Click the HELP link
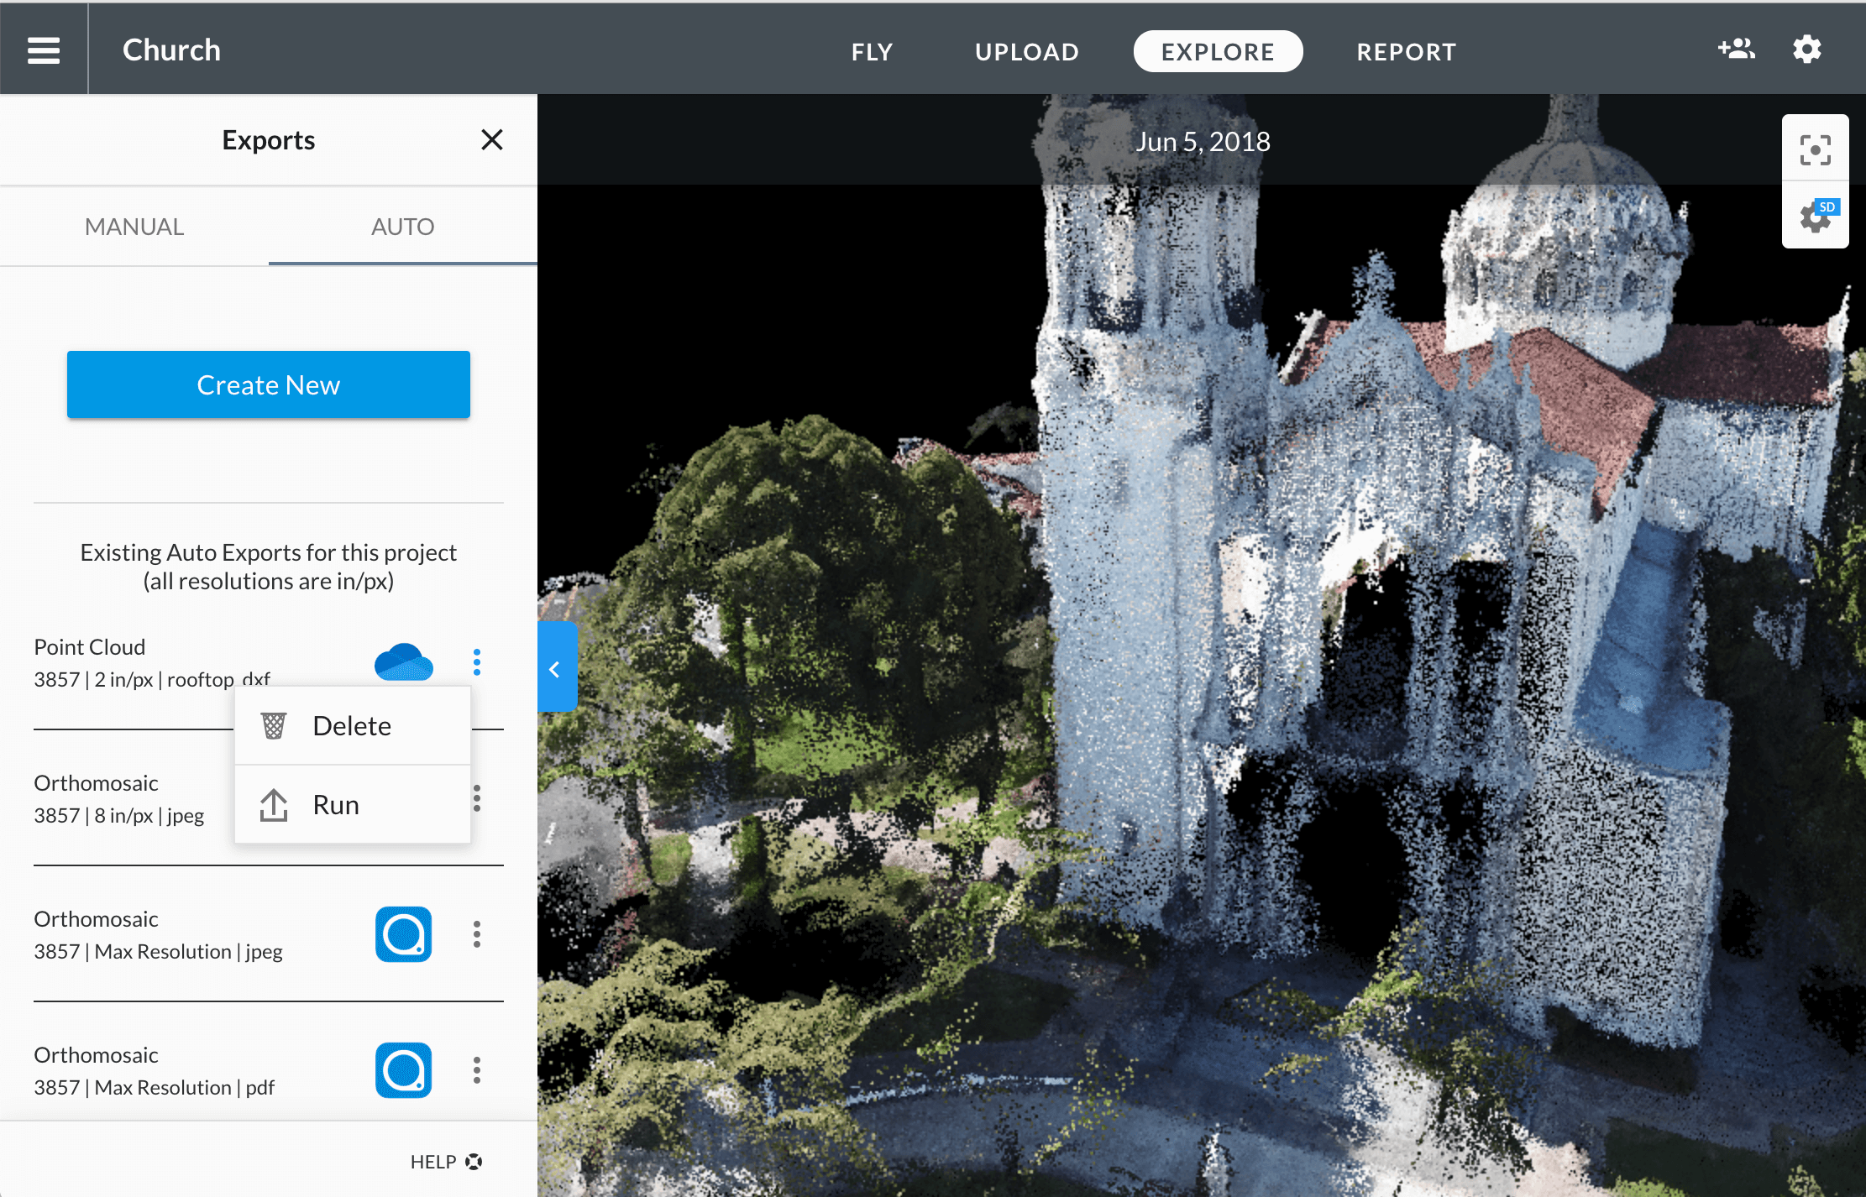The width and height of the screenshot is (1866, 1197). (446, 1162)
